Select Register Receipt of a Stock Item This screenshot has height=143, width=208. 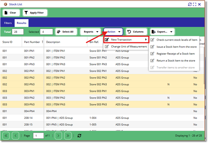coord(174,54)
